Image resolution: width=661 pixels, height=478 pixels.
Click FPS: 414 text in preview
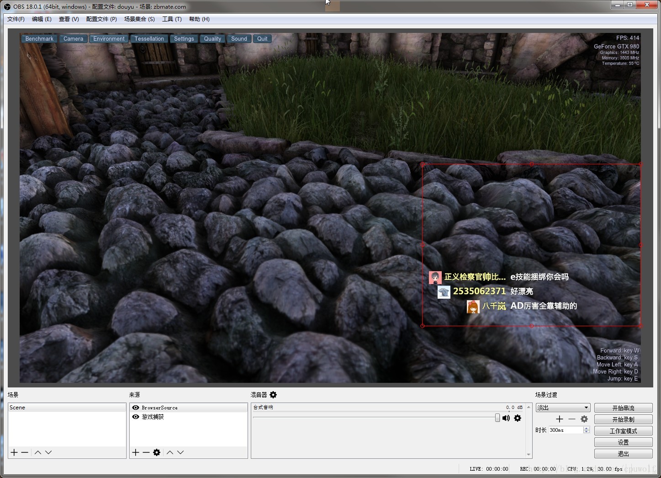pos(628,38)
